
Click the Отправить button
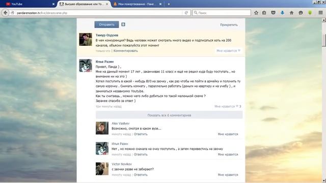coord(106,24)
